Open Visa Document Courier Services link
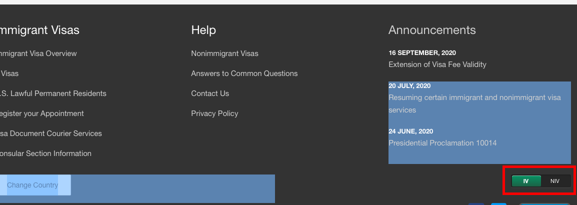Image resolution: width=577 pixels, height=205 pixels. click(50, 133)
